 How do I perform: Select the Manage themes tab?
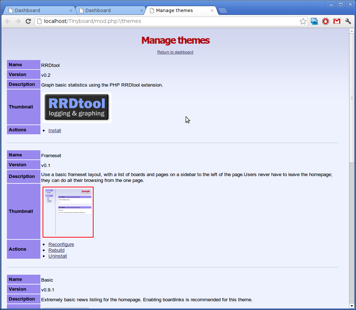(178, 11)
